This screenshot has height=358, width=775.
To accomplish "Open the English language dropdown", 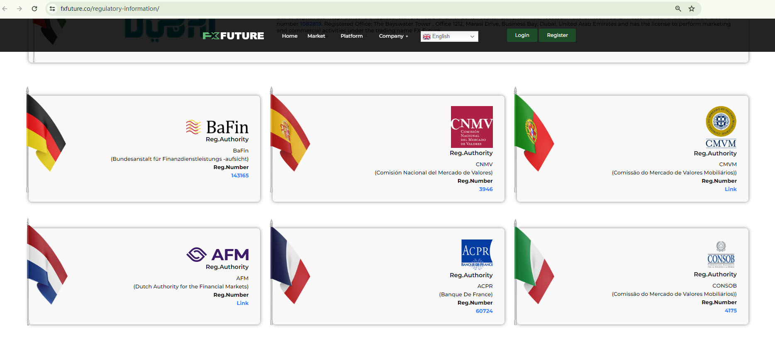I will tap(449, 36).
